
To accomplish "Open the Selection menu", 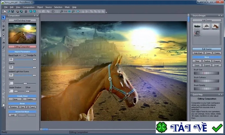I will [58, 7].
